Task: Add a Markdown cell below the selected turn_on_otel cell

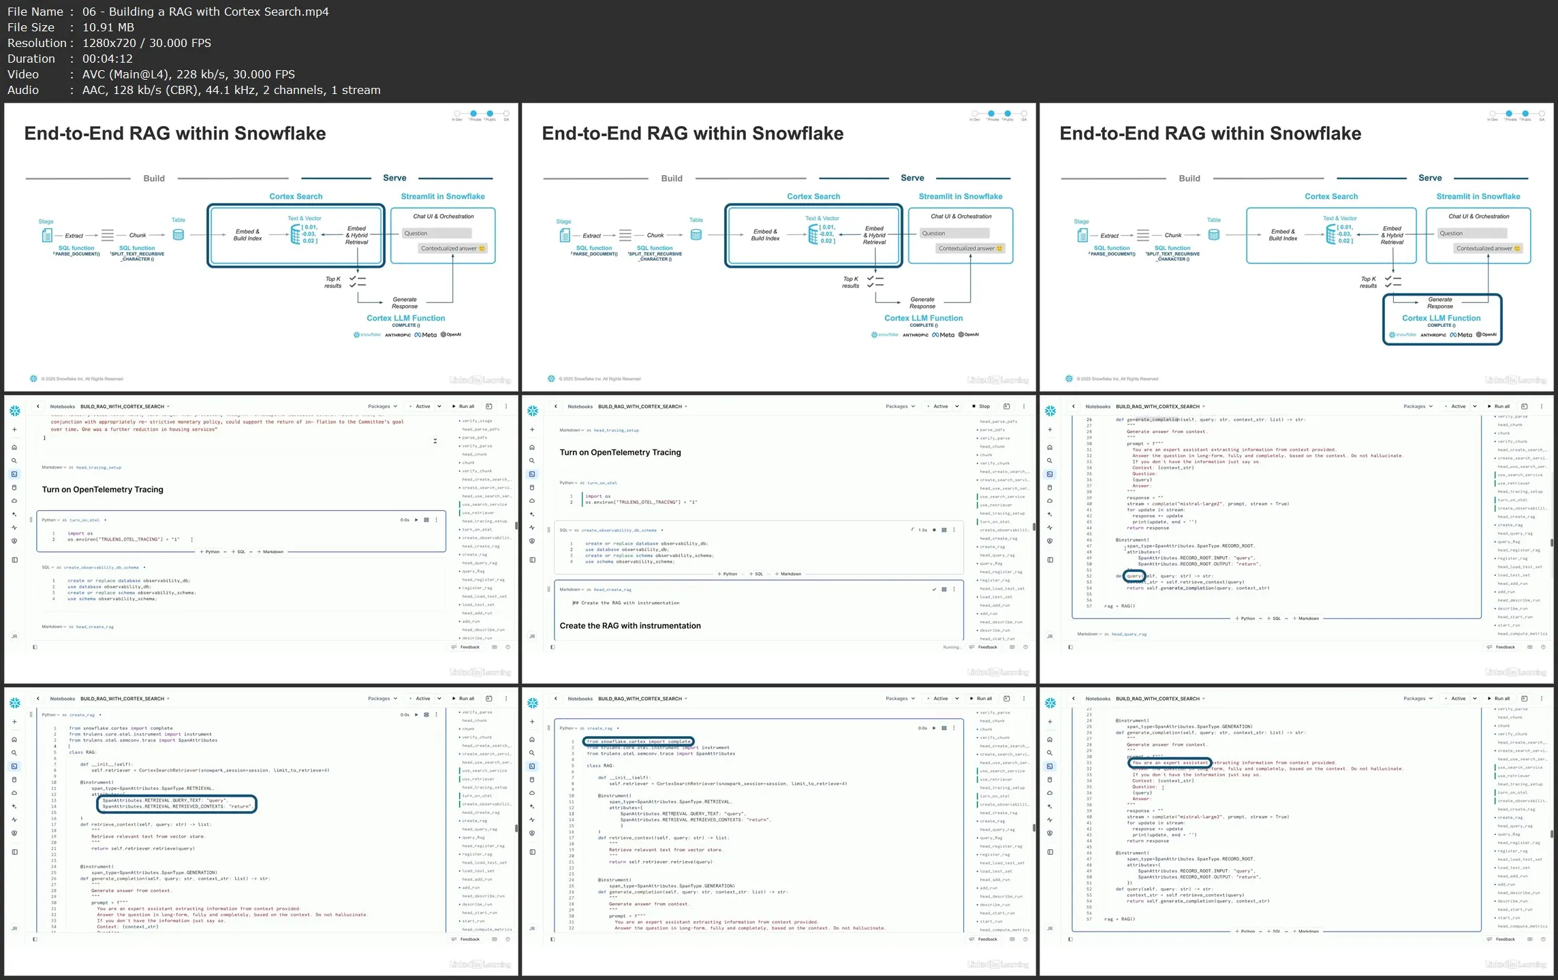Action: point(270,552)
